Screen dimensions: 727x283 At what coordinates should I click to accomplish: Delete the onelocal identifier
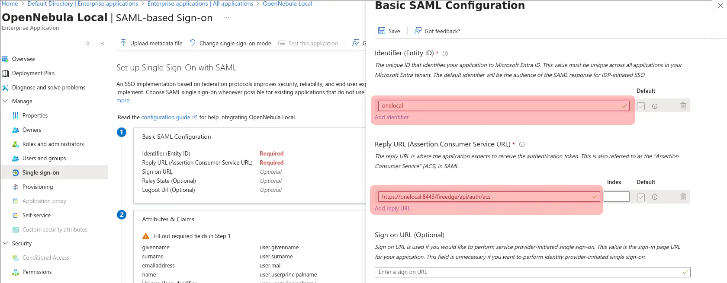(683, 106)
